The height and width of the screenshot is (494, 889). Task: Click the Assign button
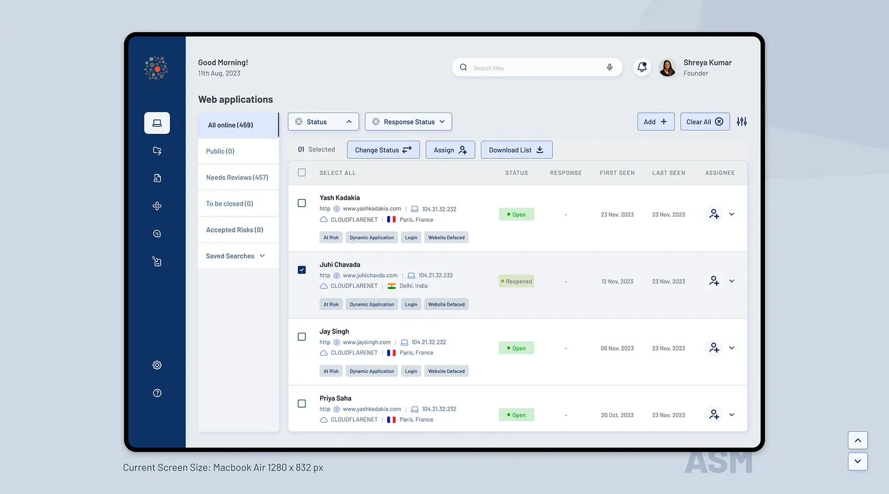point(450,150)
